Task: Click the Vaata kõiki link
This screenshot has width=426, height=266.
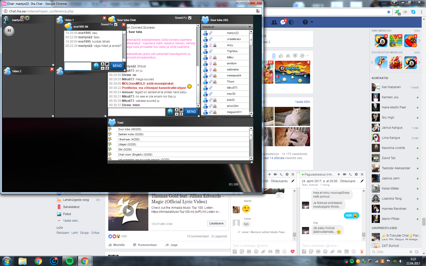Action: click(302, 102)
